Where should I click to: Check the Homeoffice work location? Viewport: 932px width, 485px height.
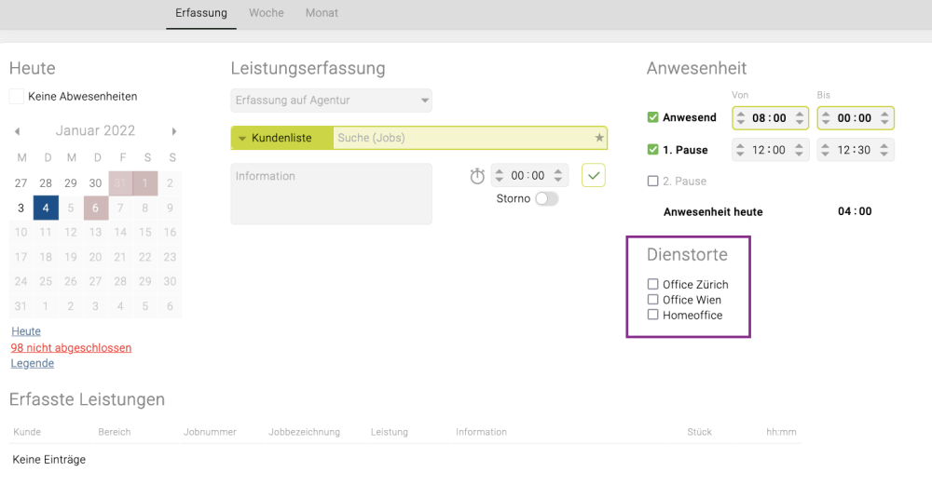tap(652, 315)
